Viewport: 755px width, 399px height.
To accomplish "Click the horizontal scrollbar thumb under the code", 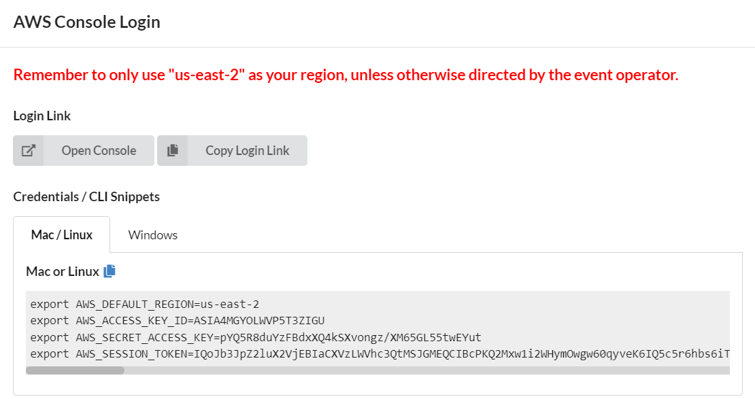I will coord(75,370).
